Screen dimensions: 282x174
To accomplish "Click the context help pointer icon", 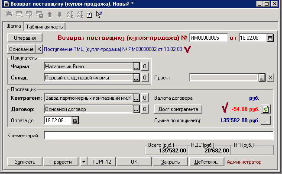I will [99, 14].
